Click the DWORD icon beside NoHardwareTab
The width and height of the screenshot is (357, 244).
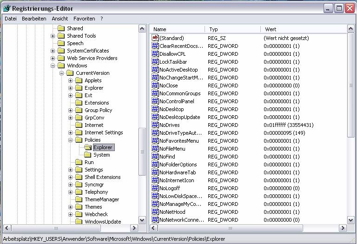[155, 172]
